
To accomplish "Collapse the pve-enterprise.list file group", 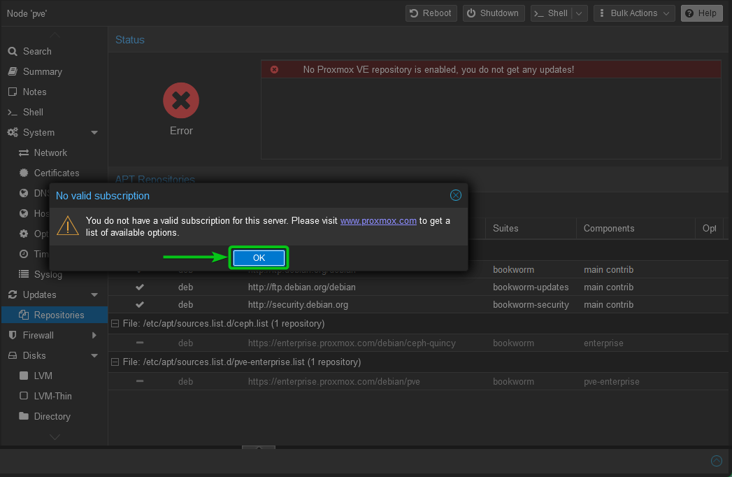I will point(115,362).
